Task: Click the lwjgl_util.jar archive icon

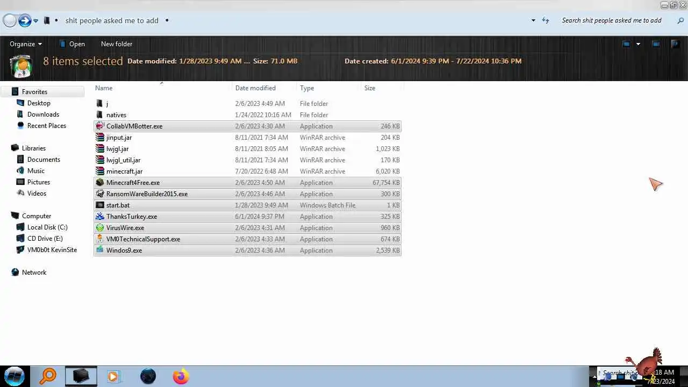Action: tap(99, 160)
